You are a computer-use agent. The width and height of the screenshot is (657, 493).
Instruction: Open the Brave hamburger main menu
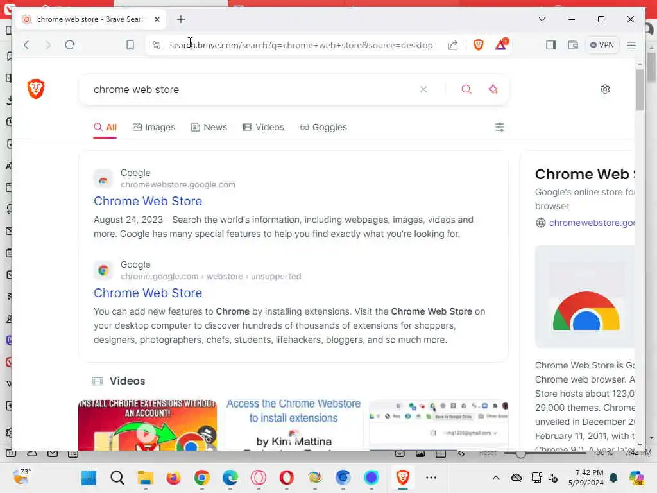tap(631, 45)
